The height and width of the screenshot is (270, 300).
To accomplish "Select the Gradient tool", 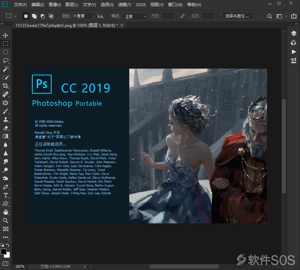I will tap(6, 136).
